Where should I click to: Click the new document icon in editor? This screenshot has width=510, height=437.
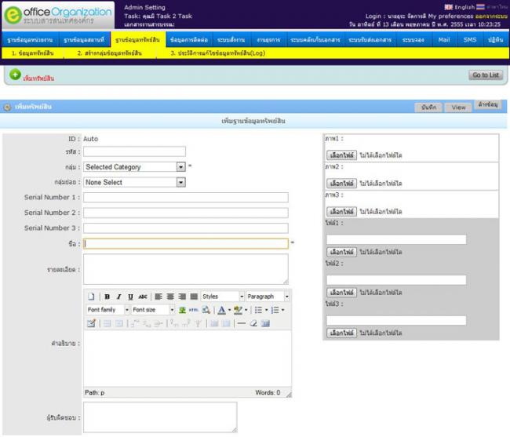(x=91, y=297)
